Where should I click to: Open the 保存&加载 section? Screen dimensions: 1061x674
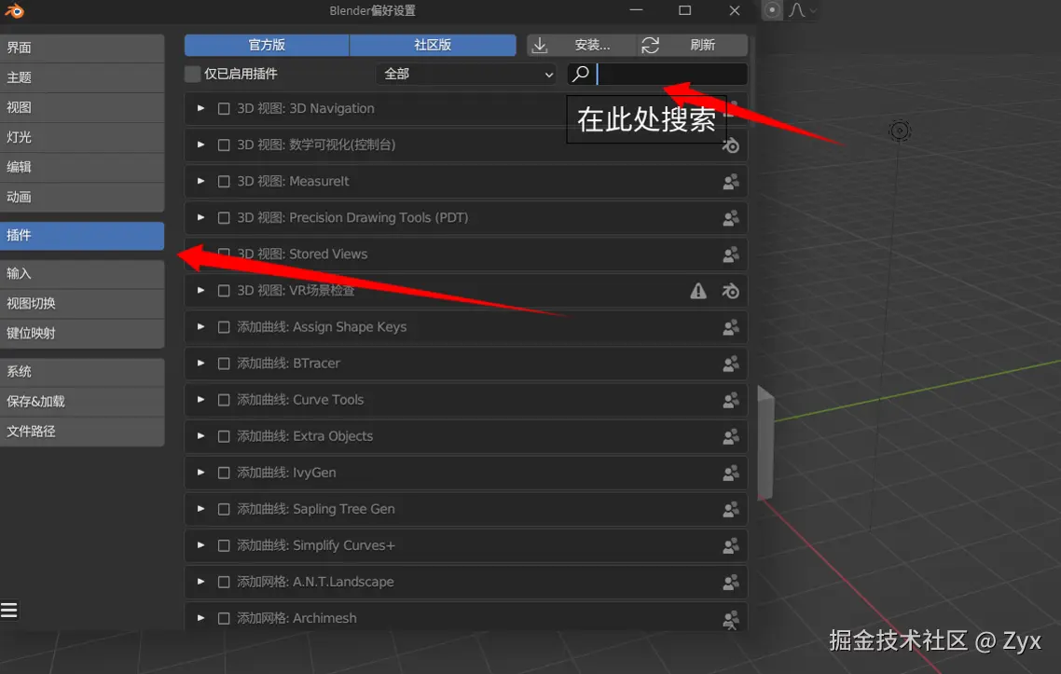(82, 401)
